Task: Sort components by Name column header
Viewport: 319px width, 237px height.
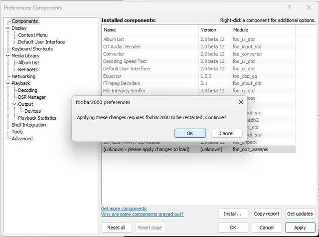Action: point(150,30)
